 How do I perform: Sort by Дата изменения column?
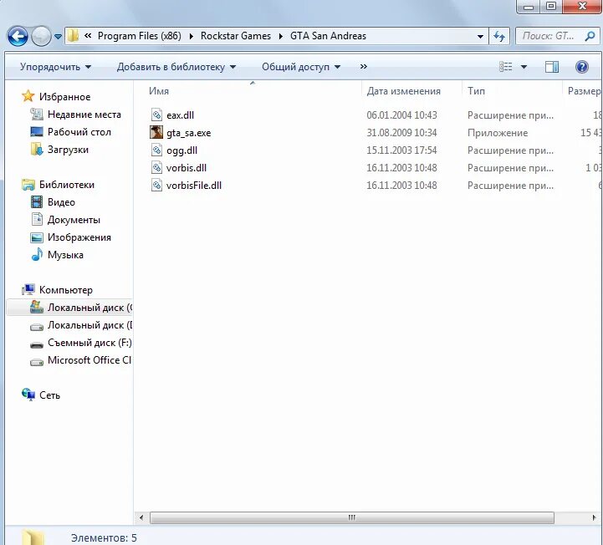pos(403,91)
